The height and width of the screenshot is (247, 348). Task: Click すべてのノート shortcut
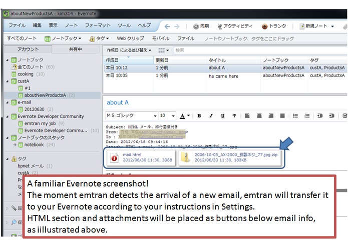click(x=22, y=38)
